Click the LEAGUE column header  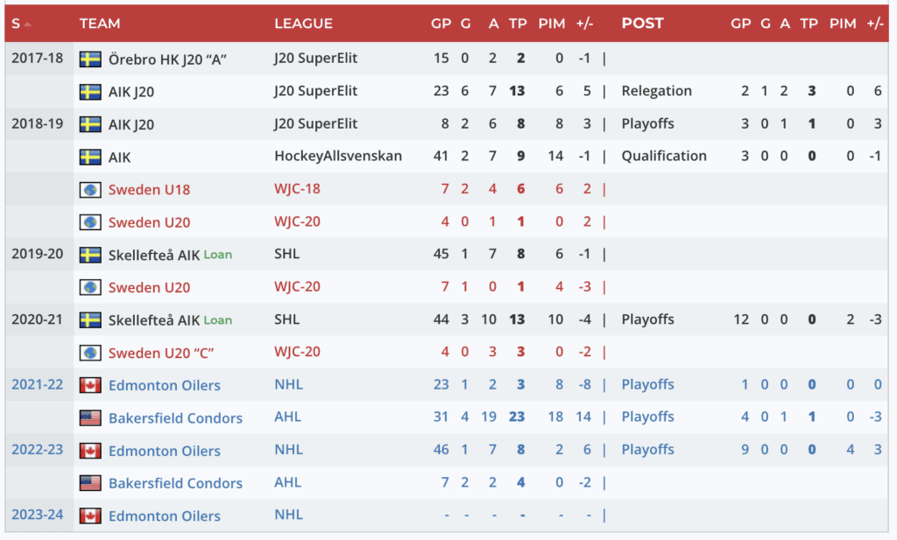303,24
